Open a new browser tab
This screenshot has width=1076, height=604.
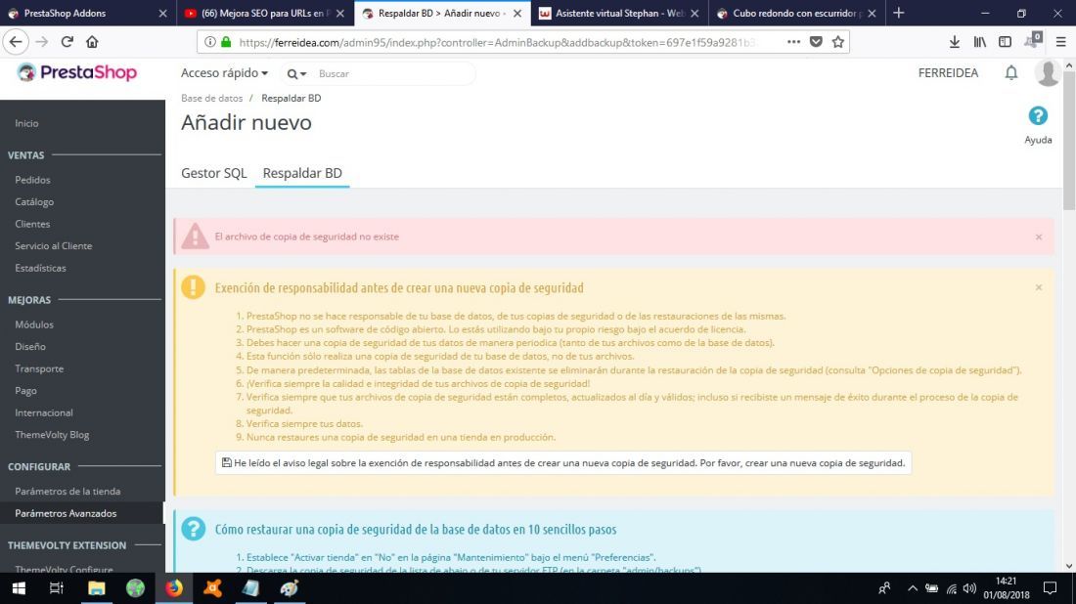pyautogui.click(x=898, y=13)
